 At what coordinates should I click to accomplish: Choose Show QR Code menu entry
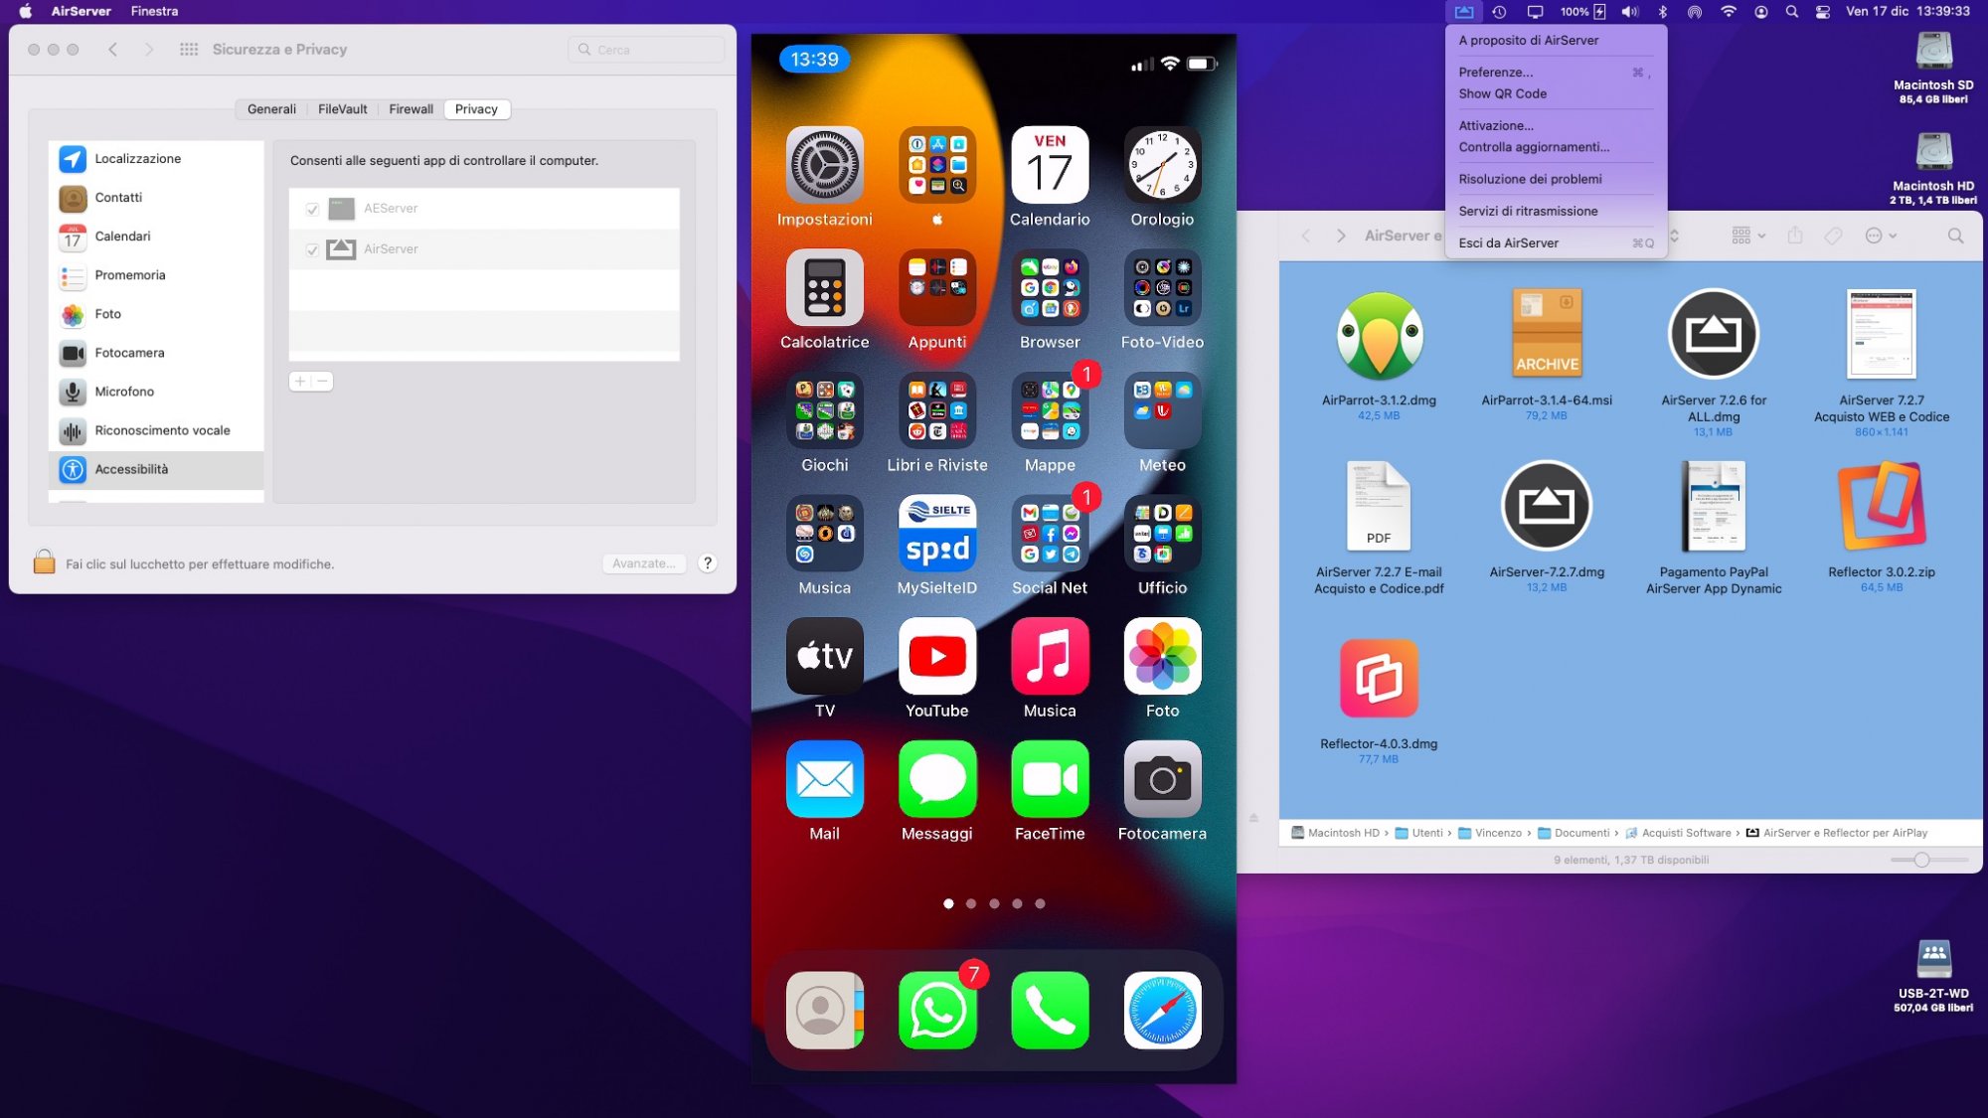(1502, 93)
